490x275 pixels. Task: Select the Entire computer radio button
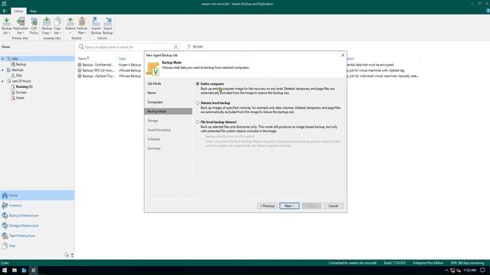tap(198, 84)
